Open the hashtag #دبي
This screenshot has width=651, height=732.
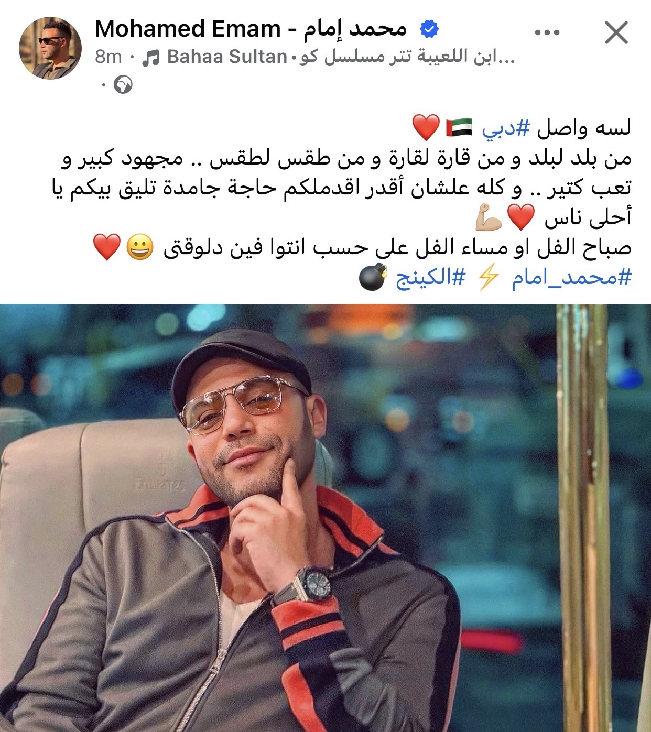click(x=506, y=128)
